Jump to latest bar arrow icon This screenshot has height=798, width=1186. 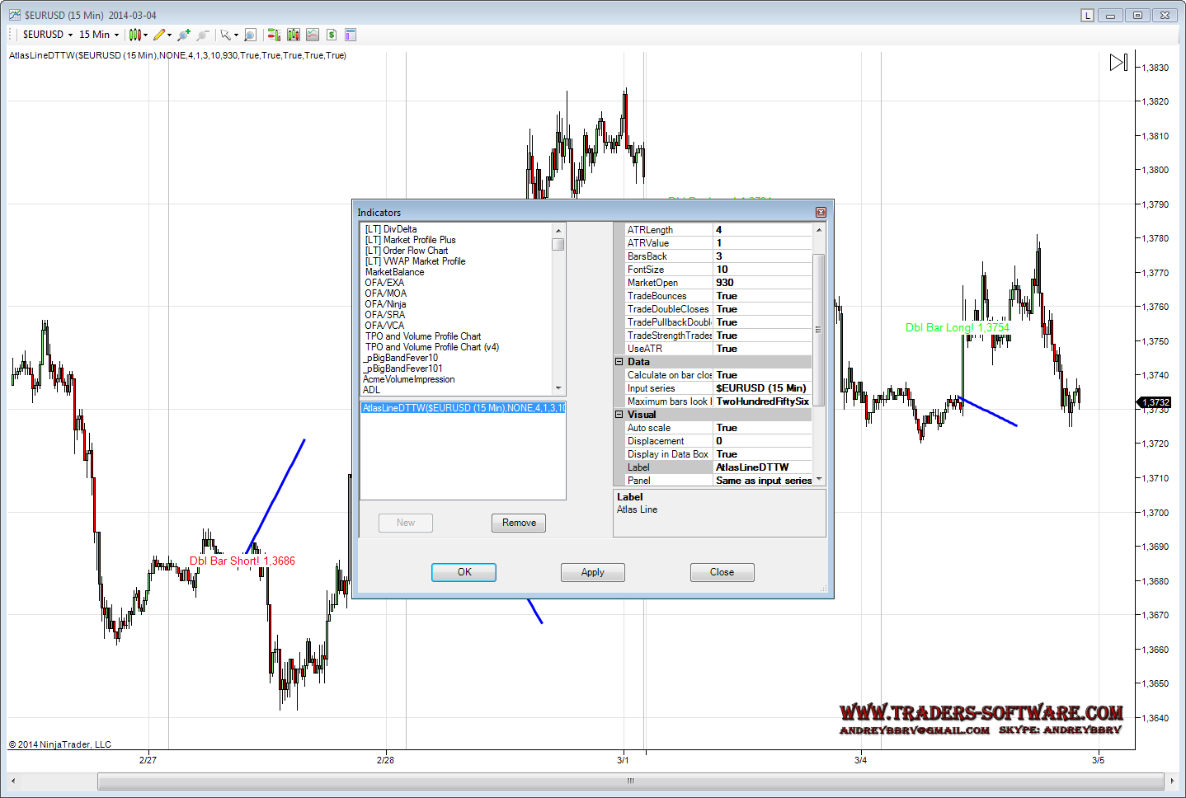pos(1118,63)
